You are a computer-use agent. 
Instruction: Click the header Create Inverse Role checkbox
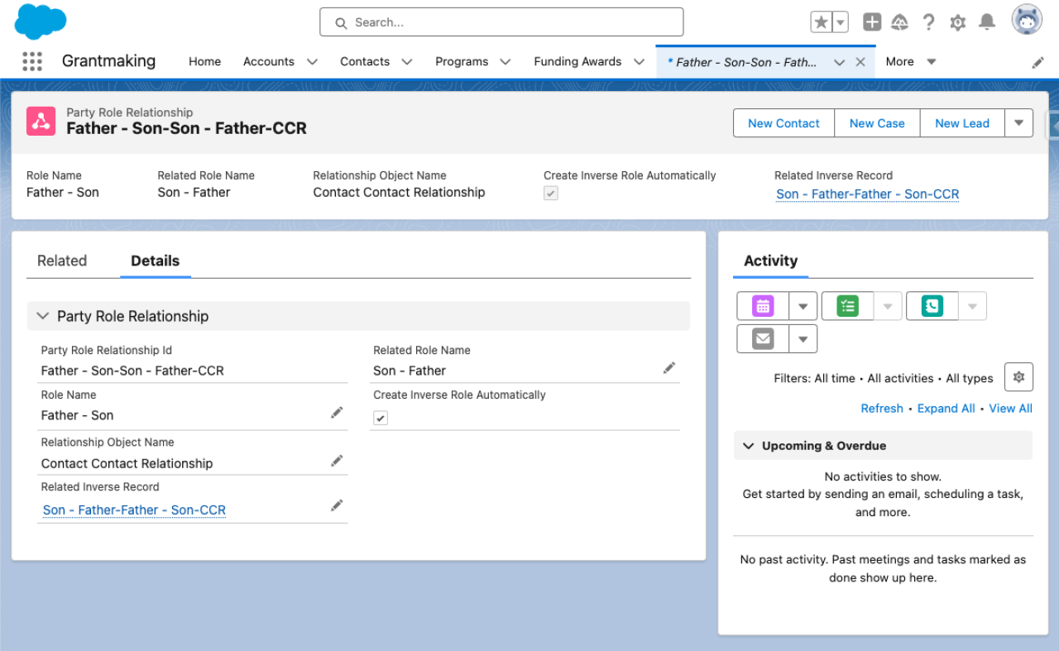(551, 193)
